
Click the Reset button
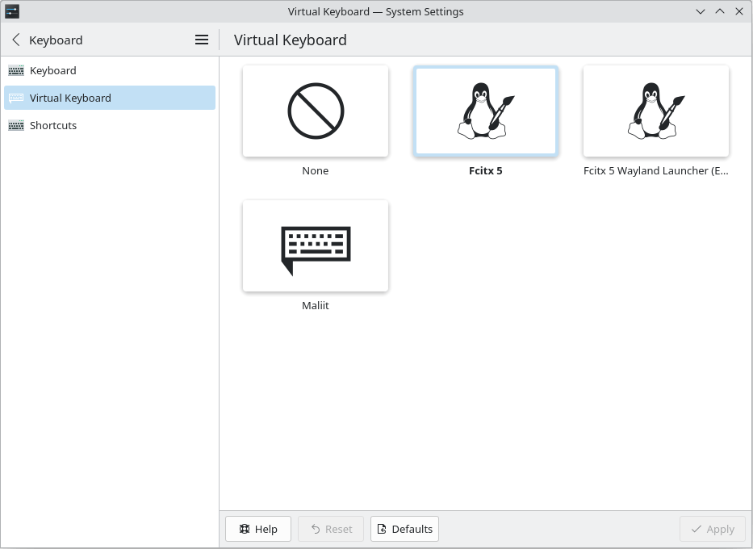click(x=331, y=529)
